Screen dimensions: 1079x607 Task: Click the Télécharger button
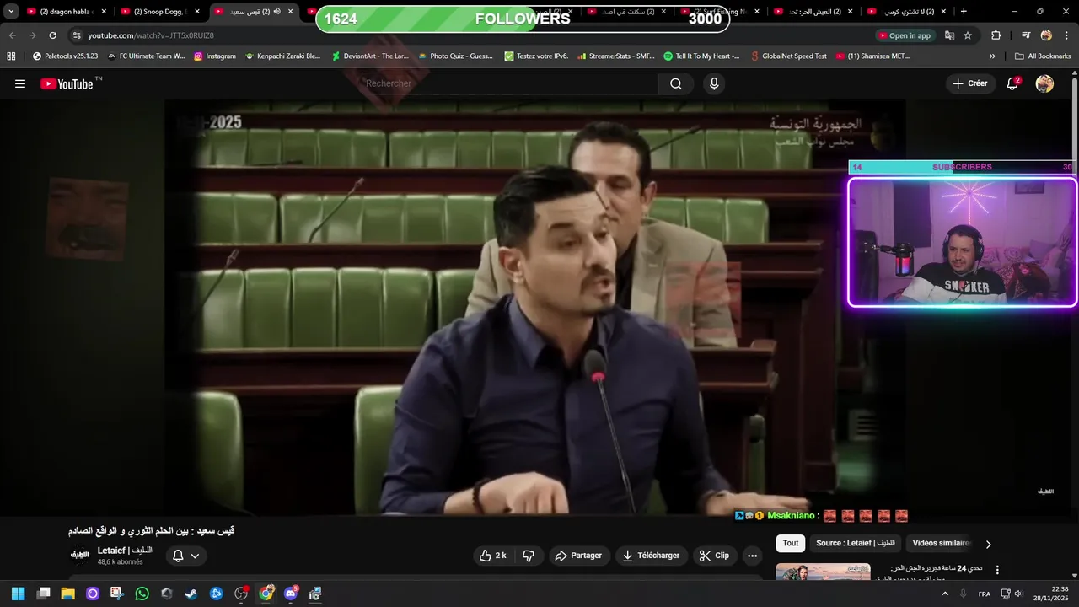(x=651, y=556)
